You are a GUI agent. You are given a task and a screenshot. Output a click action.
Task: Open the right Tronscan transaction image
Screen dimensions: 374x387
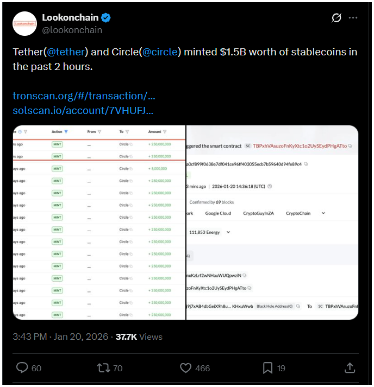pyautogui.click(x=272, y=223)
